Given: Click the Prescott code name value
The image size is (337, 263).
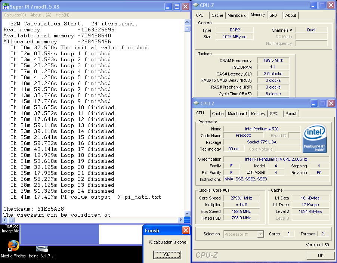Looking at the screenshot, I should pyautogui.click(x=243, y=135).
